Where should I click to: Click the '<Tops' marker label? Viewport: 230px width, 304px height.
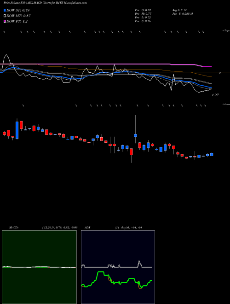(x=226, y=31)
